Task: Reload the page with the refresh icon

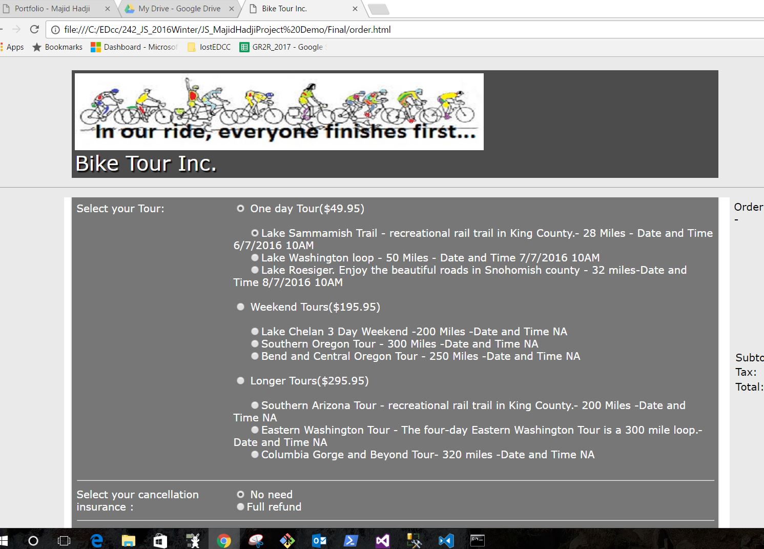Action: click(34, 30)
